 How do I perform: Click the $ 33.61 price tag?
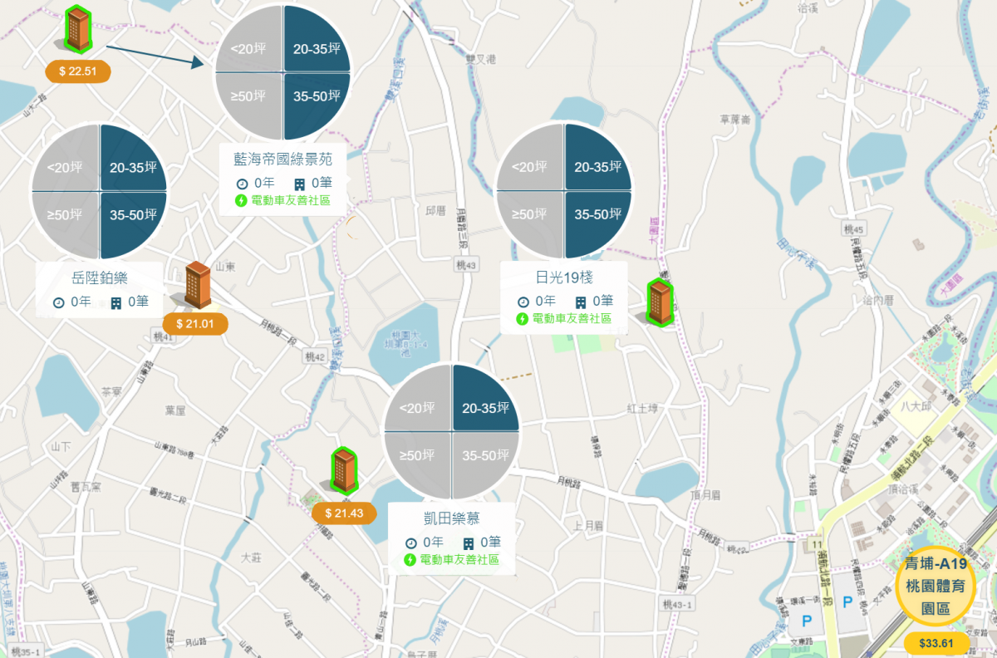point(935,643)
